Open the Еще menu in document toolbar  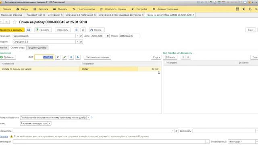click(x=251, y=30)
